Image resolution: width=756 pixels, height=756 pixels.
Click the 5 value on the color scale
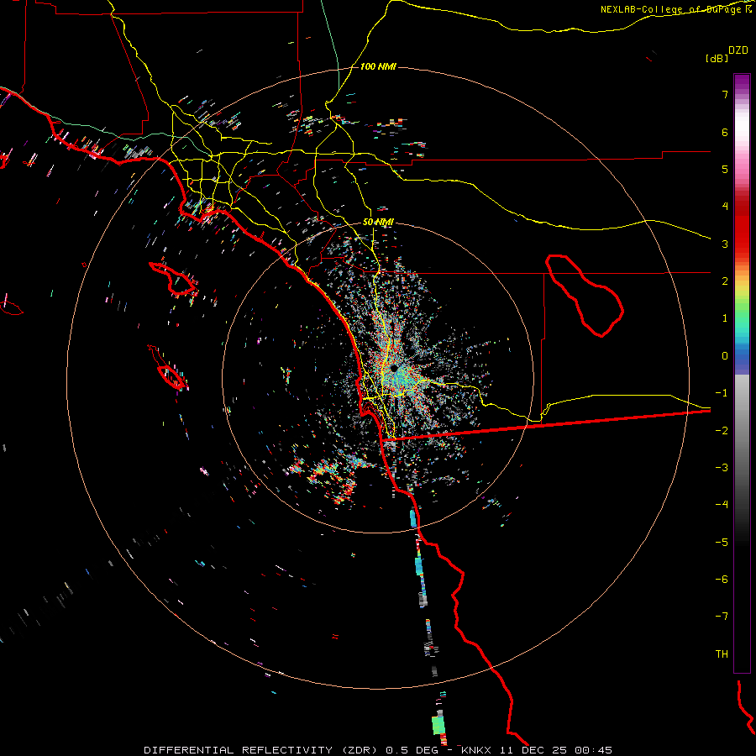725,169
